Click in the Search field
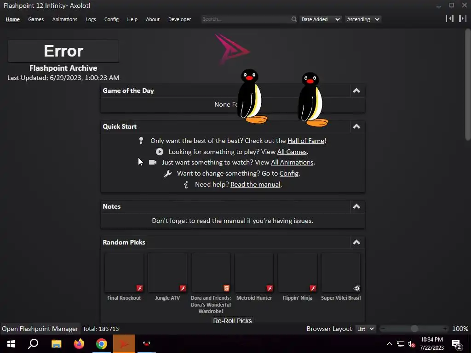Image resolution: width=471 pixels, height=353 pixels. pyautogui.click(x=247, y=19)
